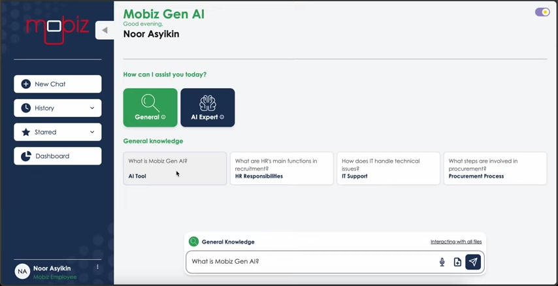Click the 'Interacting with all files' link
Viewport: 558px width, 286px height.
pyautogui.click(x=456, y=242)
